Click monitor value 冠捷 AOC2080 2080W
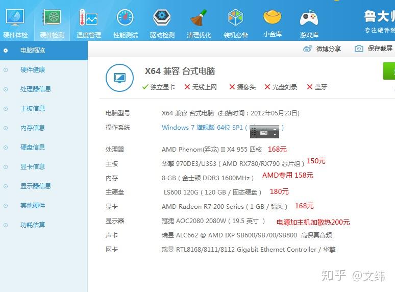The width and height of the screenshot is (395, 292). pos(213,221)
